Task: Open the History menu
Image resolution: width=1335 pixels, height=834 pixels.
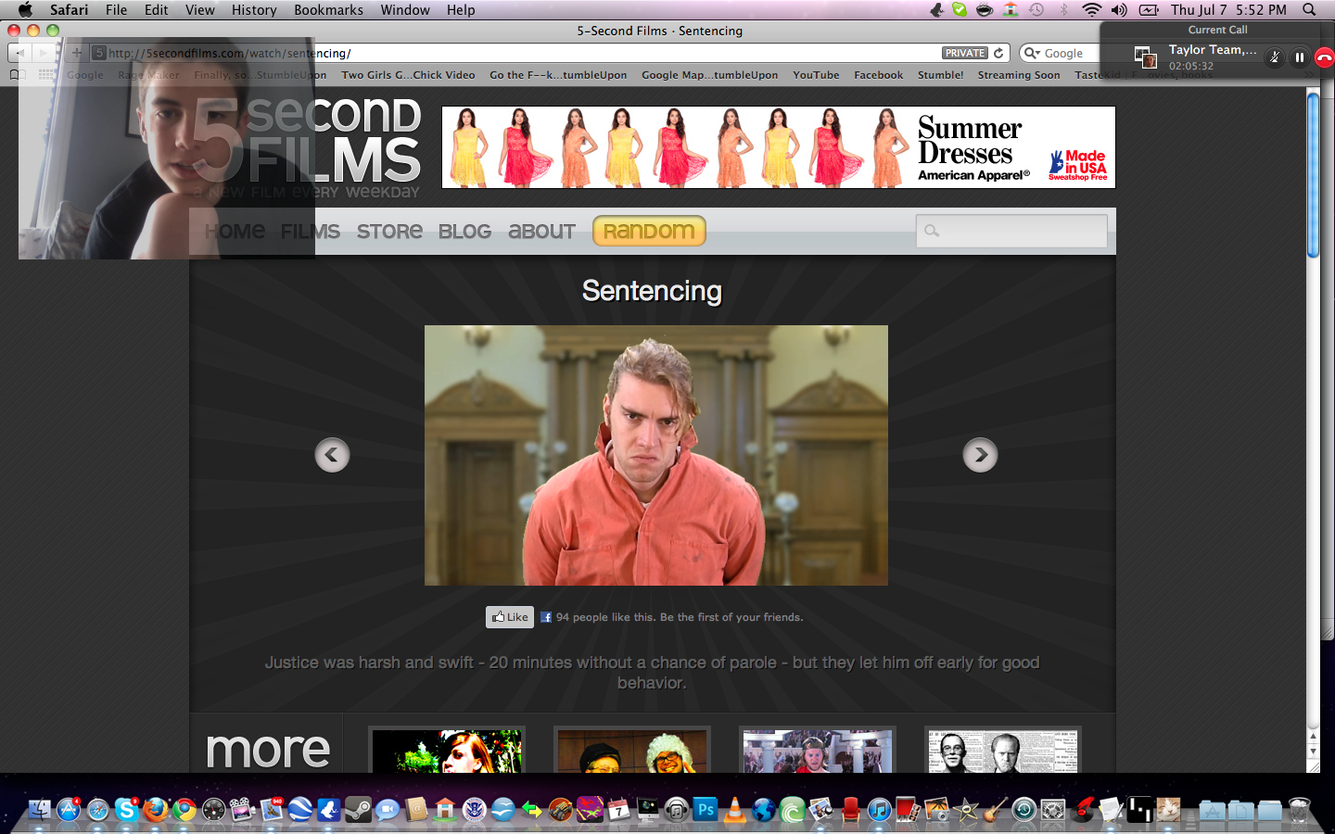Action: 254,9
